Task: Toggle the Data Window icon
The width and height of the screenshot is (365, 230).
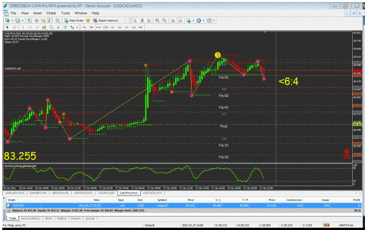Action: (37, 20)
